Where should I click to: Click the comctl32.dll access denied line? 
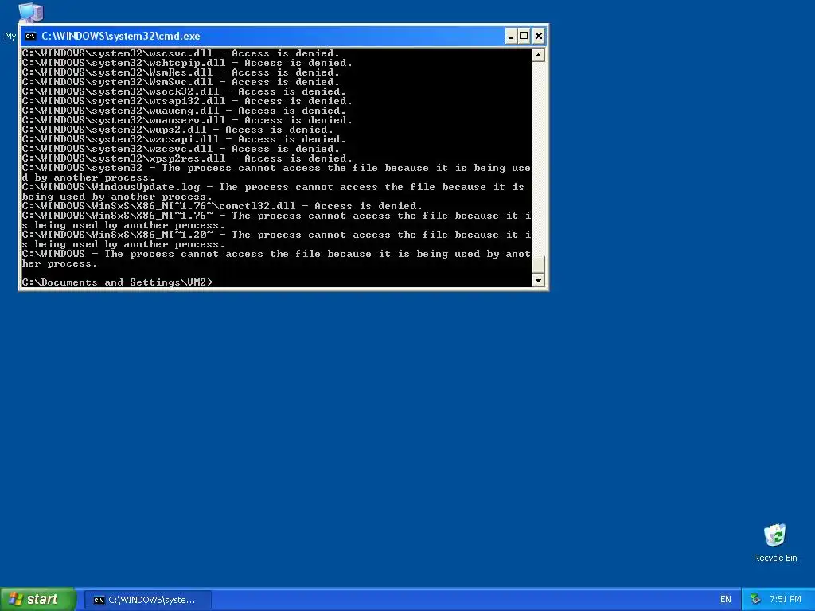point(222,206)
